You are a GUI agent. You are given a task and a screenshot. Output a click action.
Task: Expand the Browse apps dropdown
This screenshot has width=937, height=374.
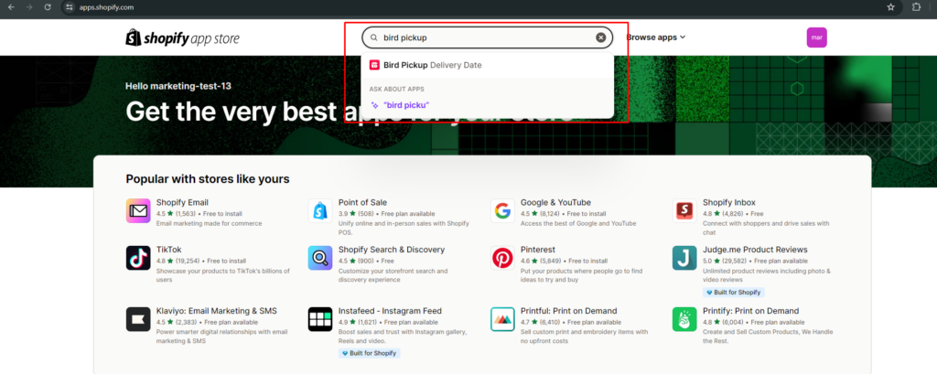pyautogui.click(x=655, y=37)
